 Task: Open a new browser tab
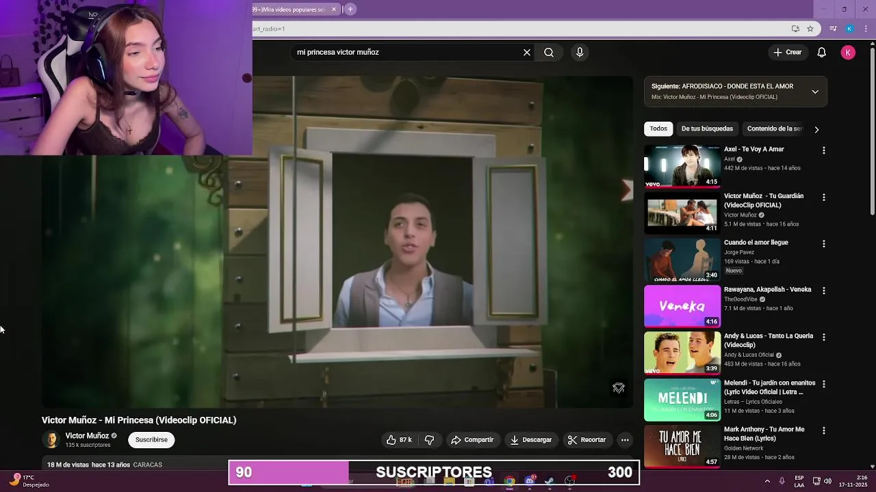350,9
